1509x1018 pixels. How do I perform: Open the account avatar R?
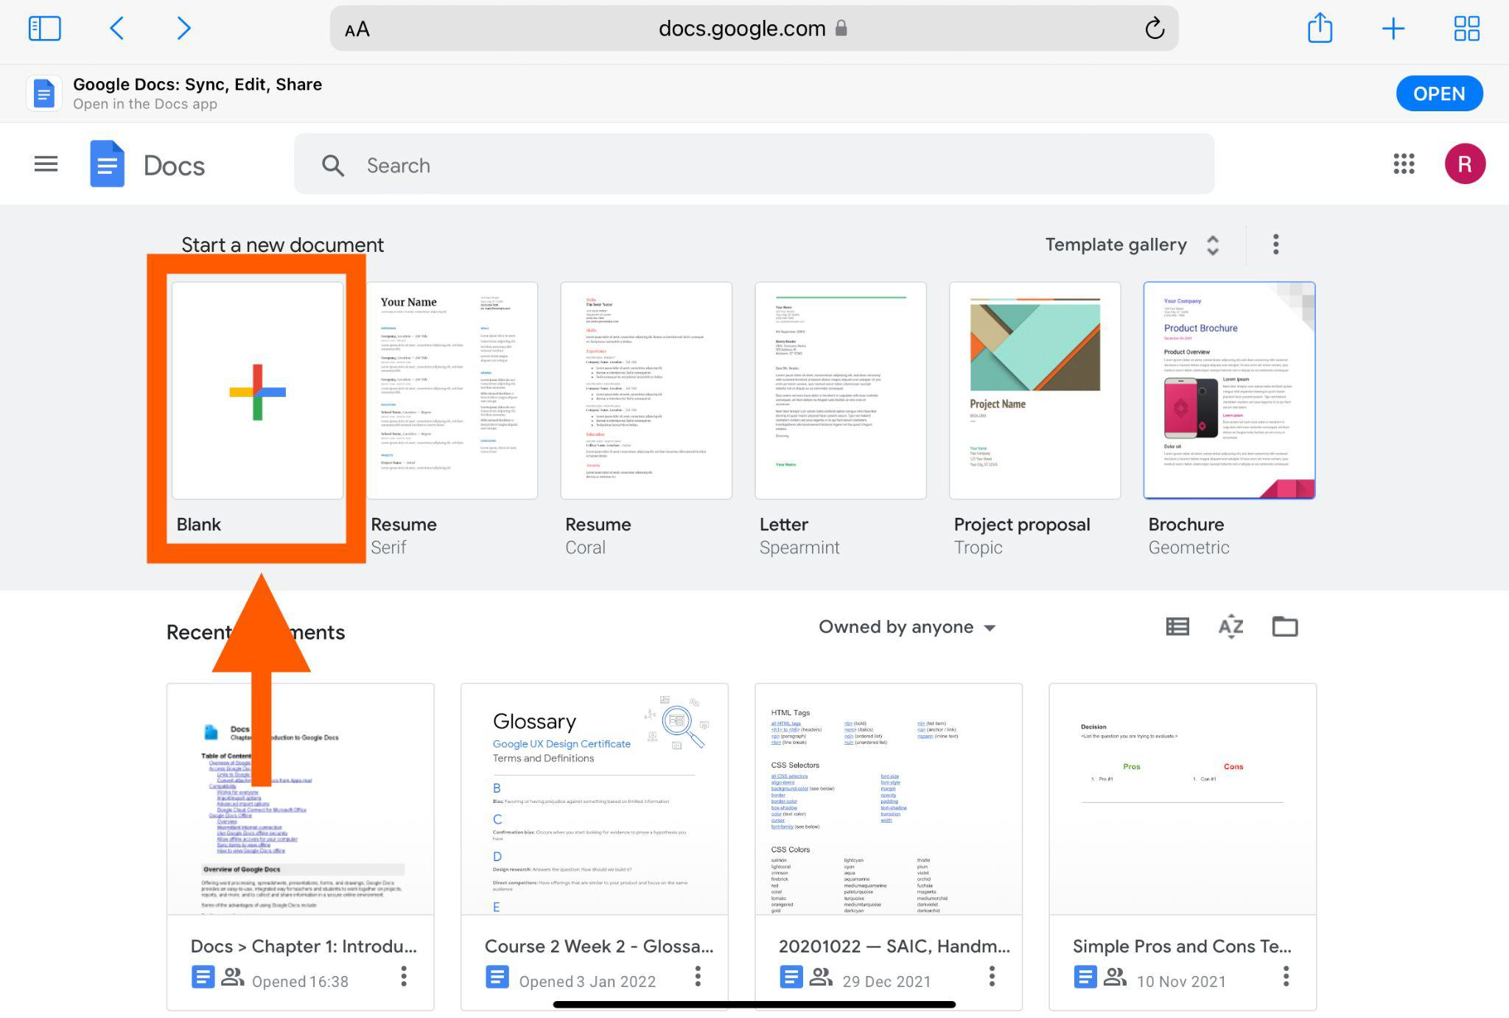(1465, 164)
